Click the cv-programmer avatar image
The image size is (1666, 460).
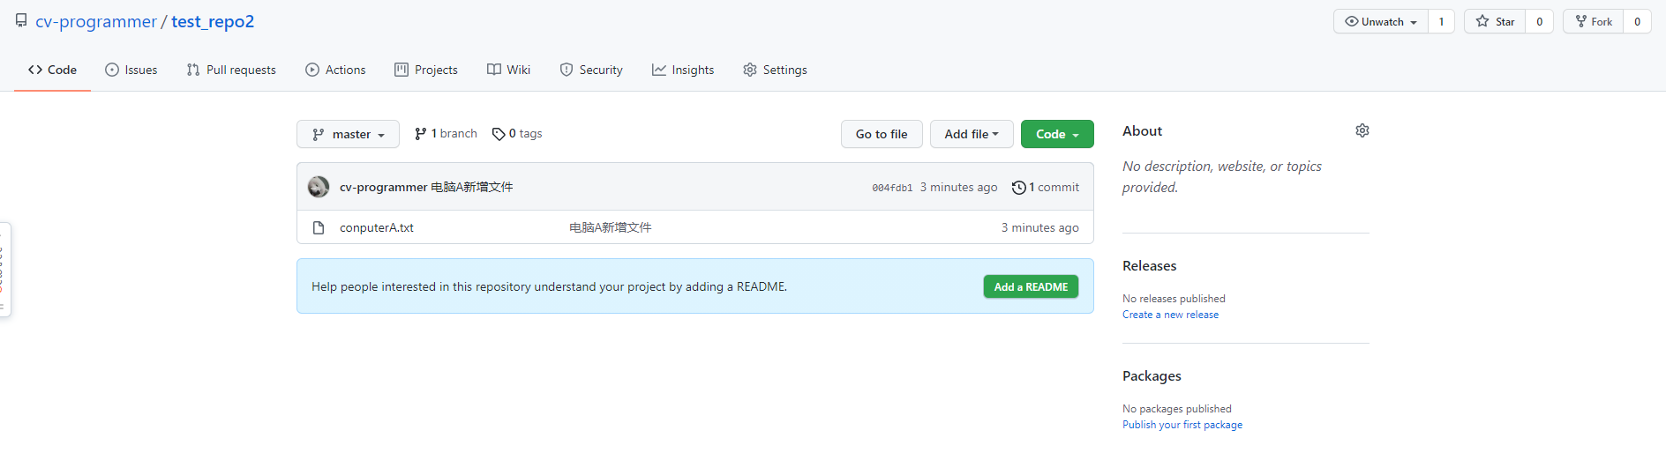point(319,187)
